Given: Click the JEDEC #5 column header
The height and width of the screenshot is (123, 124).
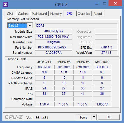Looking at the screenshot, I should pos(64,62).
